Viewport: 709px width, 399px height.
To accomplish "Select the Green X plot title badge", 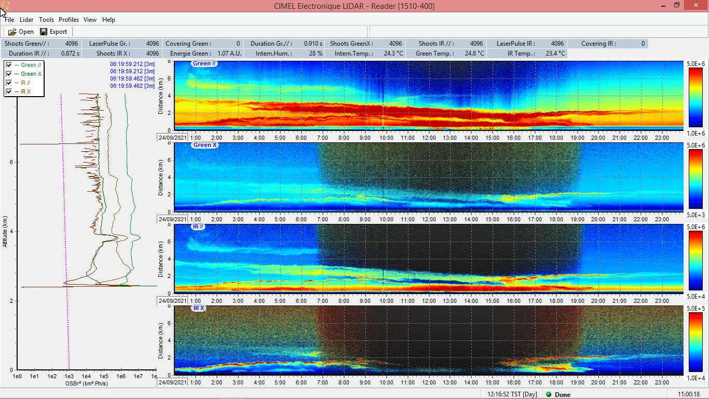I will click(x=205, y=145).
